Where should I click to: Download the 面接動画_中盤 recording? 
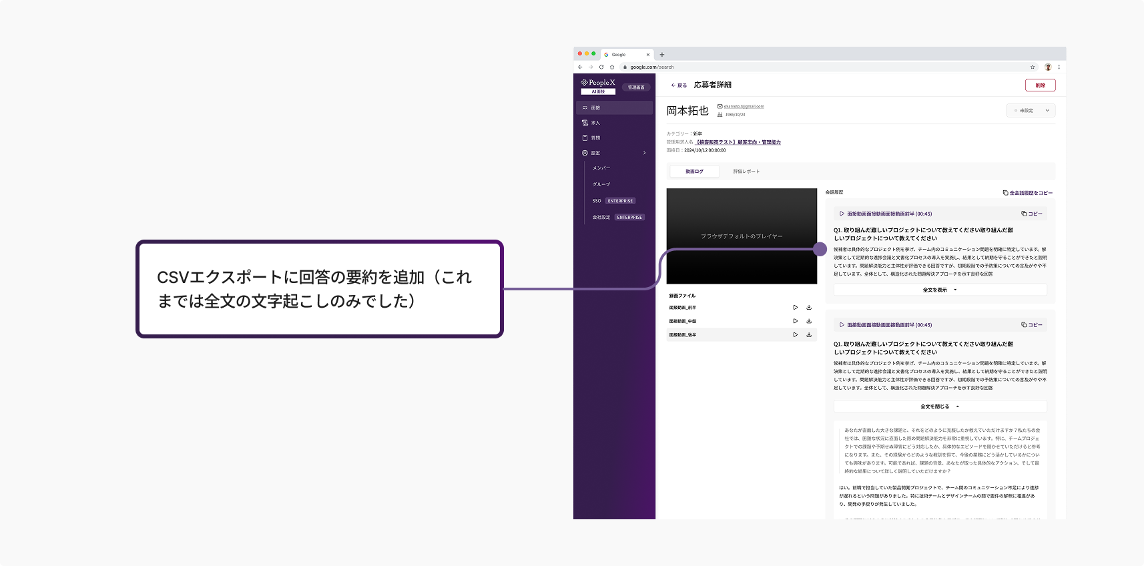(809, 321)
